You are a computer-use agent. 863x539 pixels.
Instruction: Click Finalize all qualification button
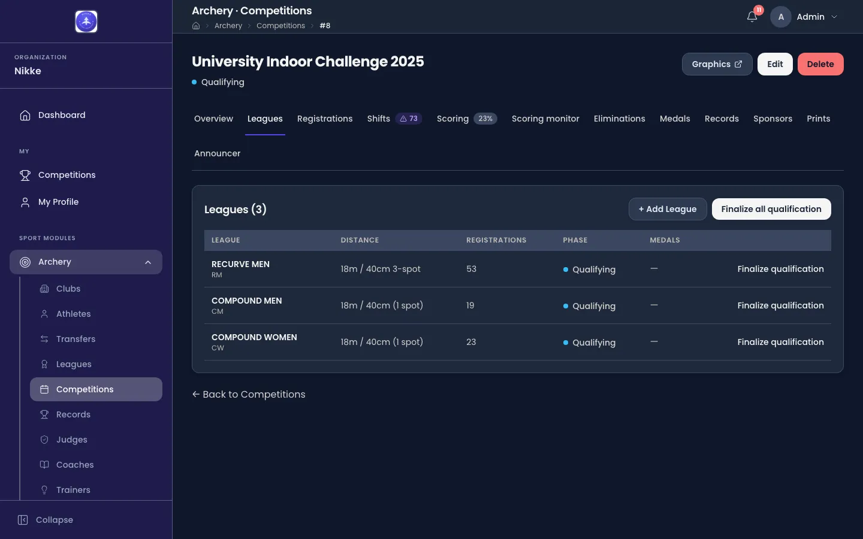point(771,209)
